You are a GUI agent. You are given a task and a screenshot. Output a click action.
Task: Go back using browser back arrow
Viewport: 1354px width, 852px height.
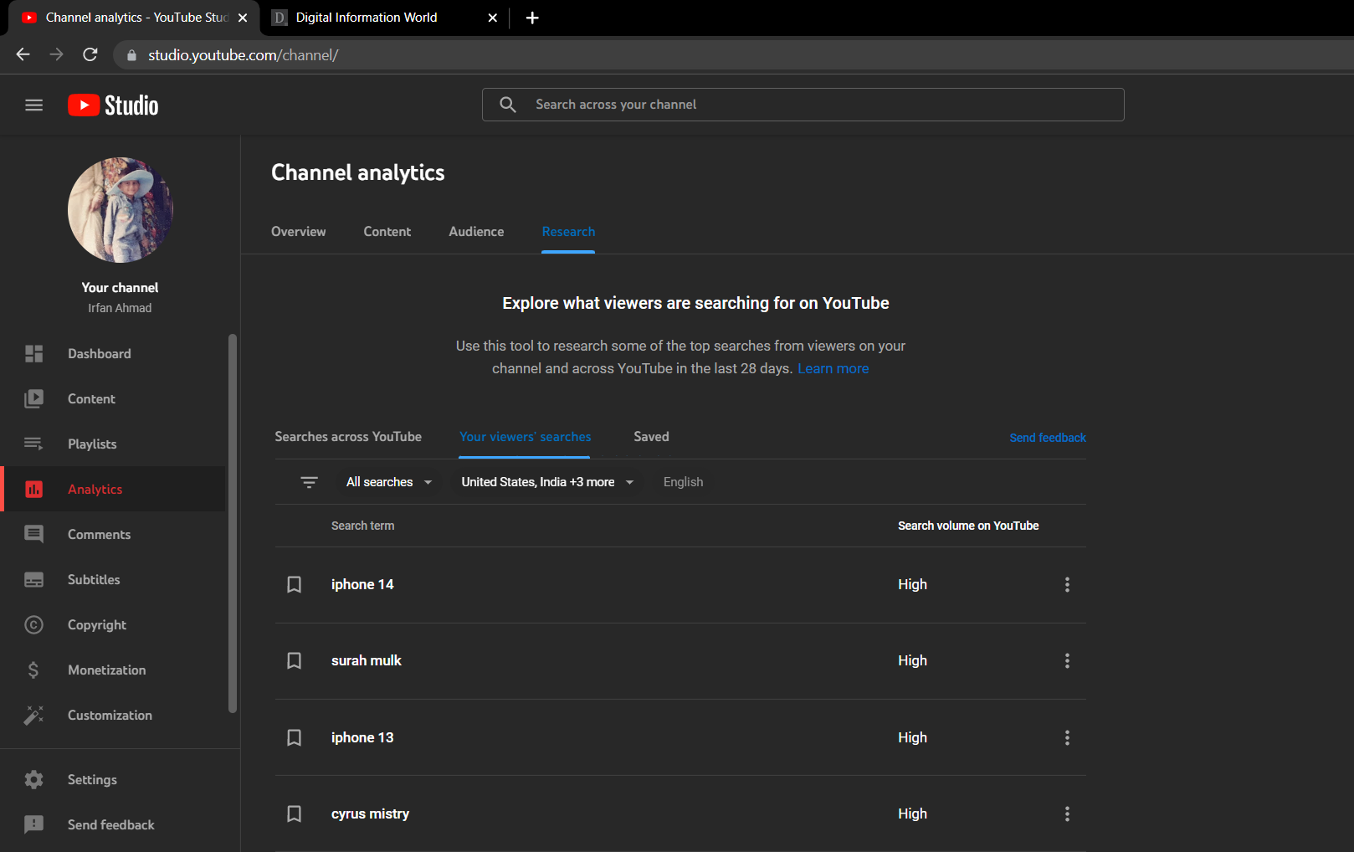[x=23, y=54]
